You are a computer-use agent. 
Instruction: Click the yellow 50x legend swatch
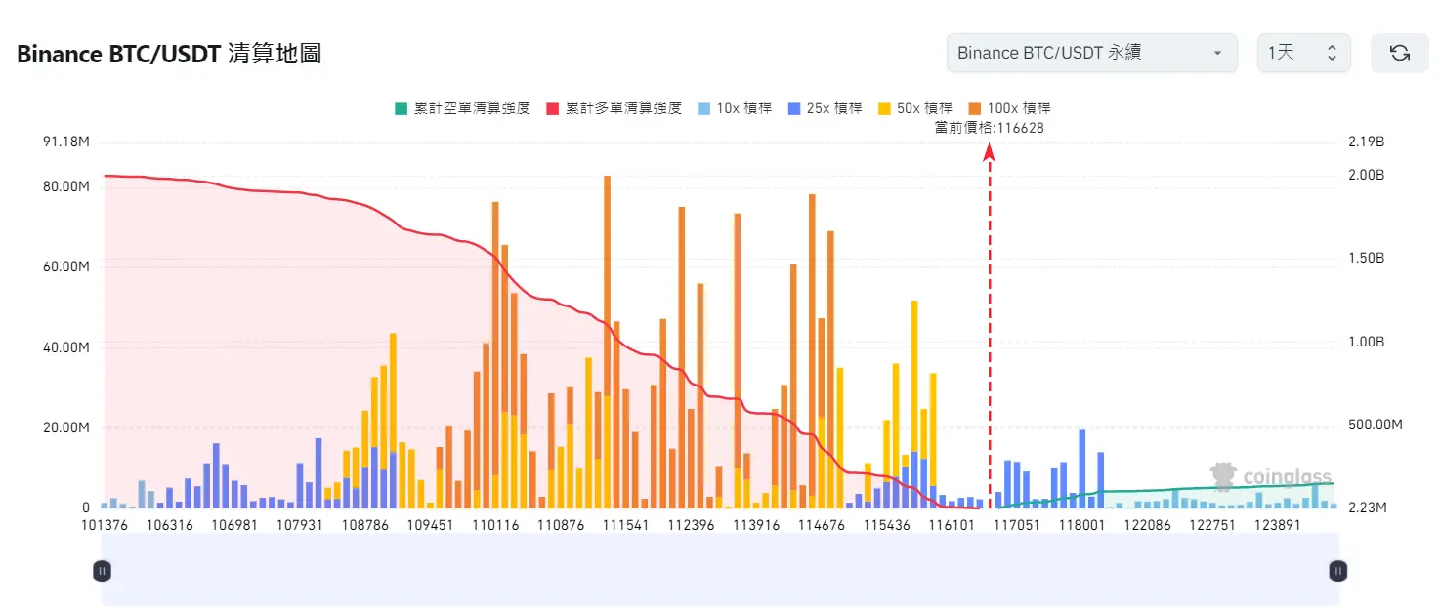[x=885, y=108]
